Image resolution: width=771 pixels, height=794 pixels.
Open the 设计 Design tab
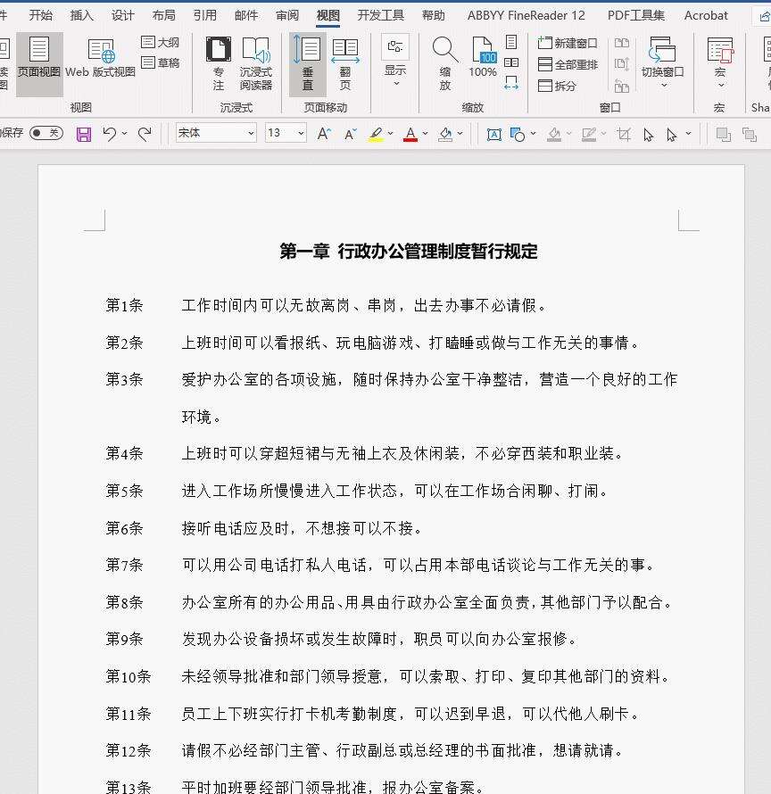click(122, 15)
